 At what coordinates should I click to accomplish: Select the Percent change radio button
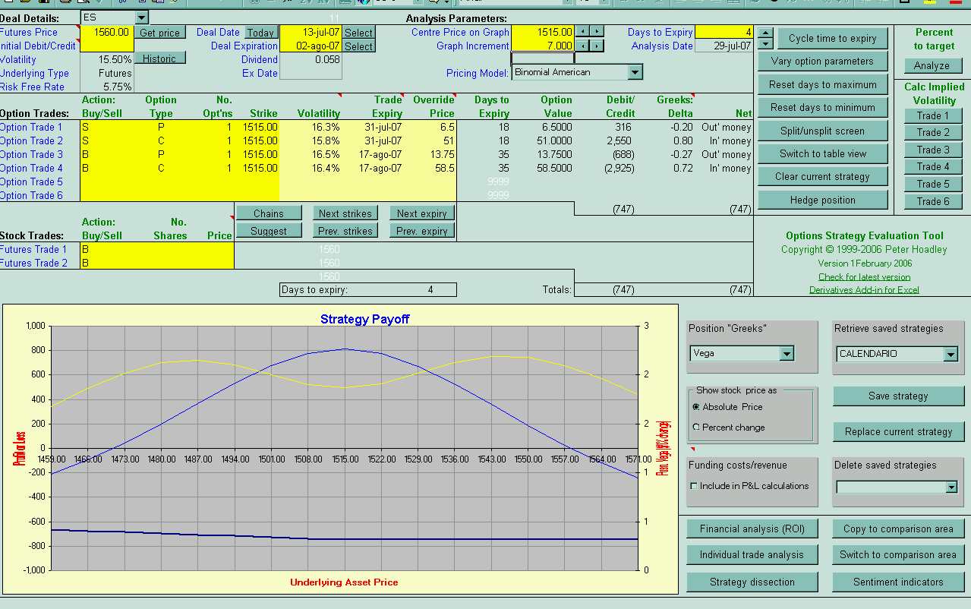coord(696,428)
